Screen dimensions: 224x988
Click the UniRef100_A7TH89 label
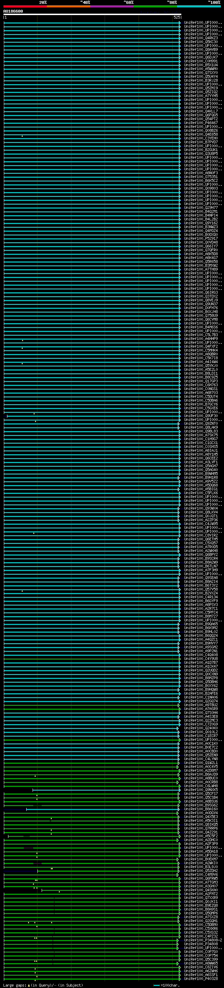pos(201,269)
